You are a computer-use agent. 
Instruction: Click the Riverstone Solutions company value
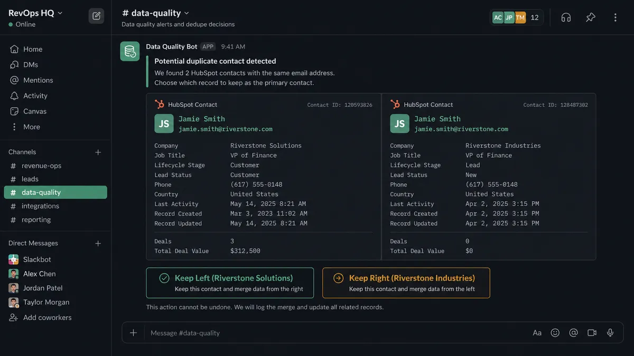(266, 146)
